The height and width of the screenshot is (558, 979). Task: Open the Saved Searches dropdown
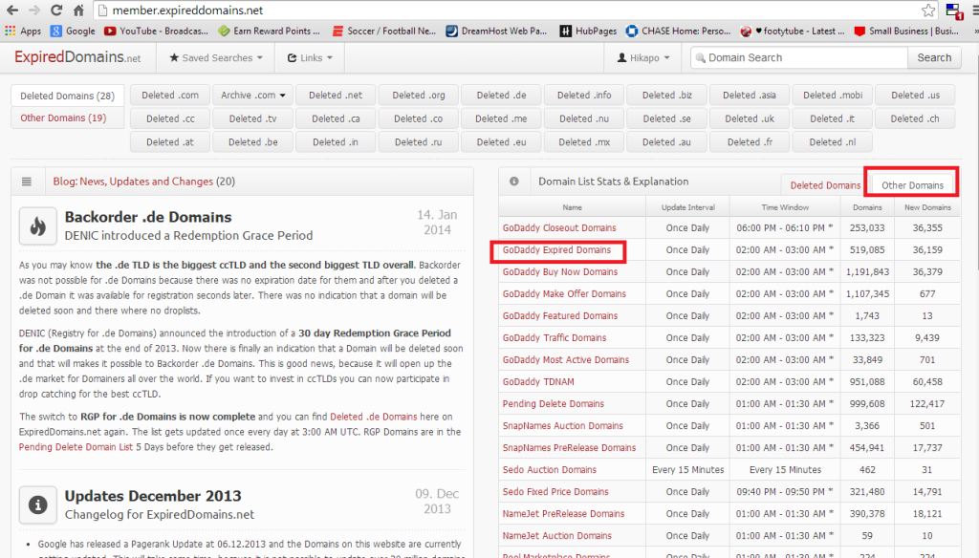216,58
